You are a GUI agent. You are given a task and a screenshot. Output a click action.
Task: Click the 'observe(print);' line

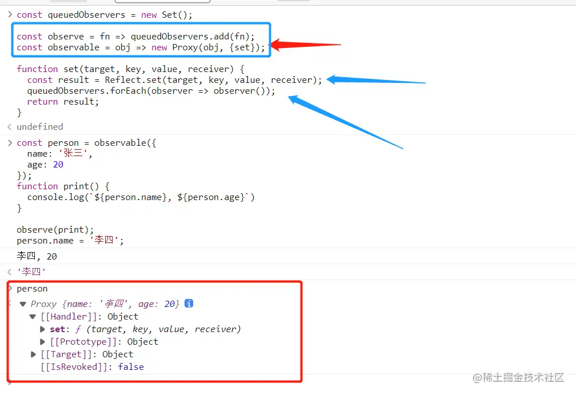pyautogui.click(x=55, y=230)
